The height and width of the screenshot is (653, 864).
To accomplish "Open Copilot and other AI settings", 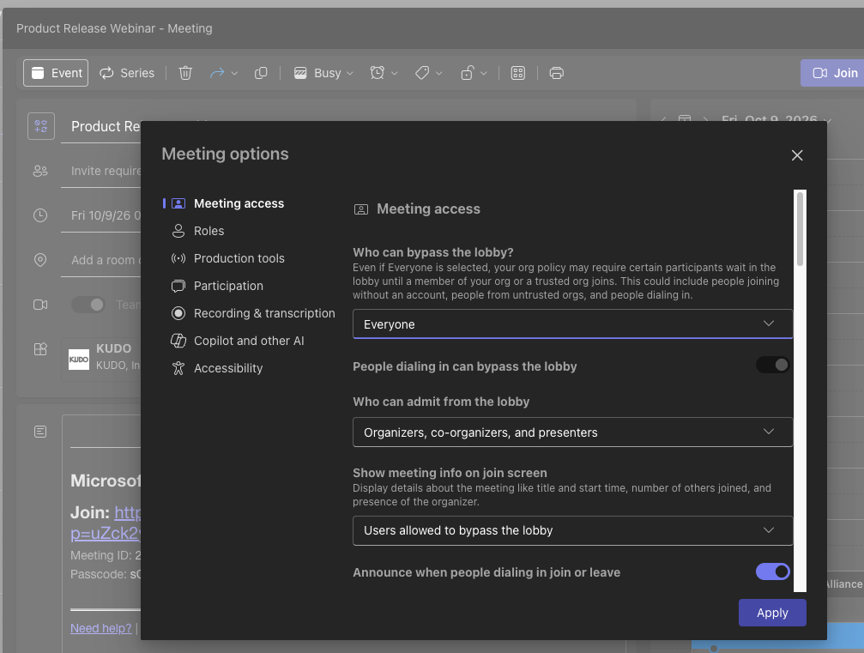I will click(249, 341).
